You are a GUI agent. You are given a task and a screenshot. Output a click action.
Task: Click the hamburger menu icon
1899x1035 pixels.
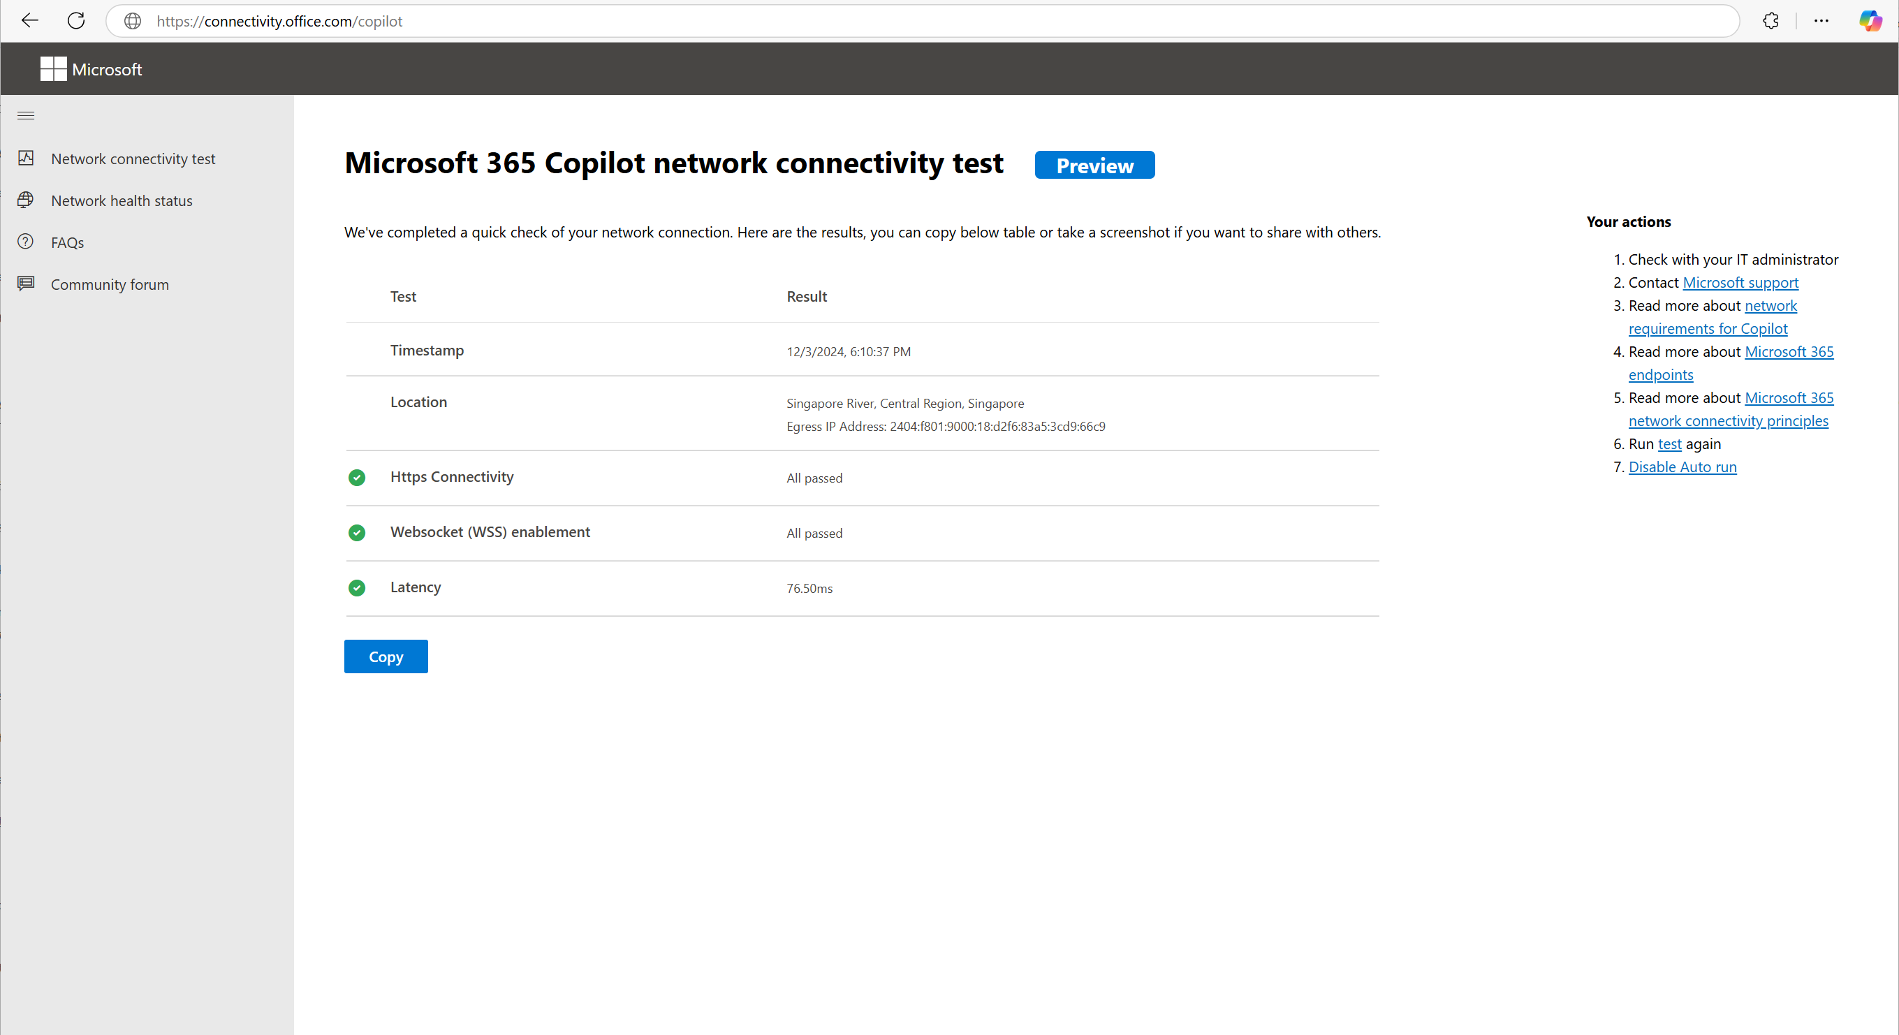point(25,115)
